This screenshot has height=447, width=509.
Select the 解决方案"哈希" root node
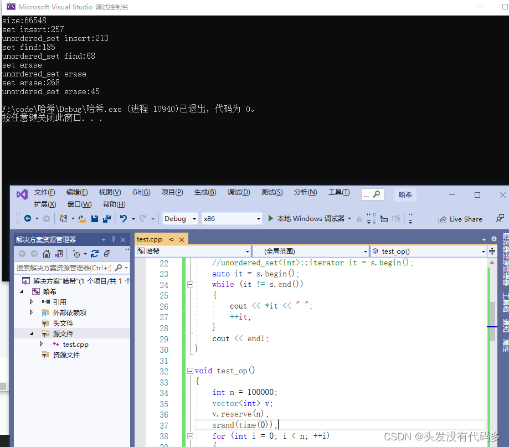tap(81, 281)
